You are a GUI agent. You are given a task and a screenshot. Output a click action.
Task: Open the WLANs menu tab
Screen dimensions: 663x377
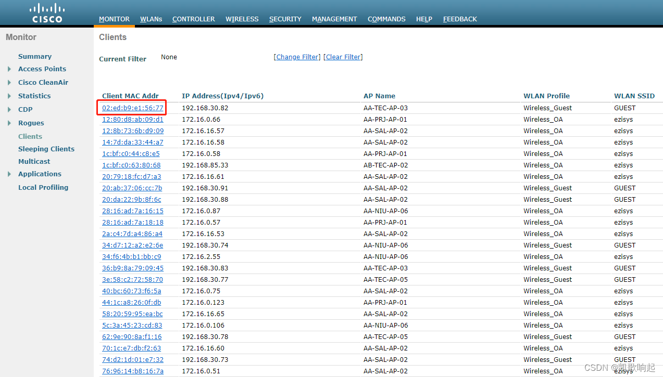point(151,19)
